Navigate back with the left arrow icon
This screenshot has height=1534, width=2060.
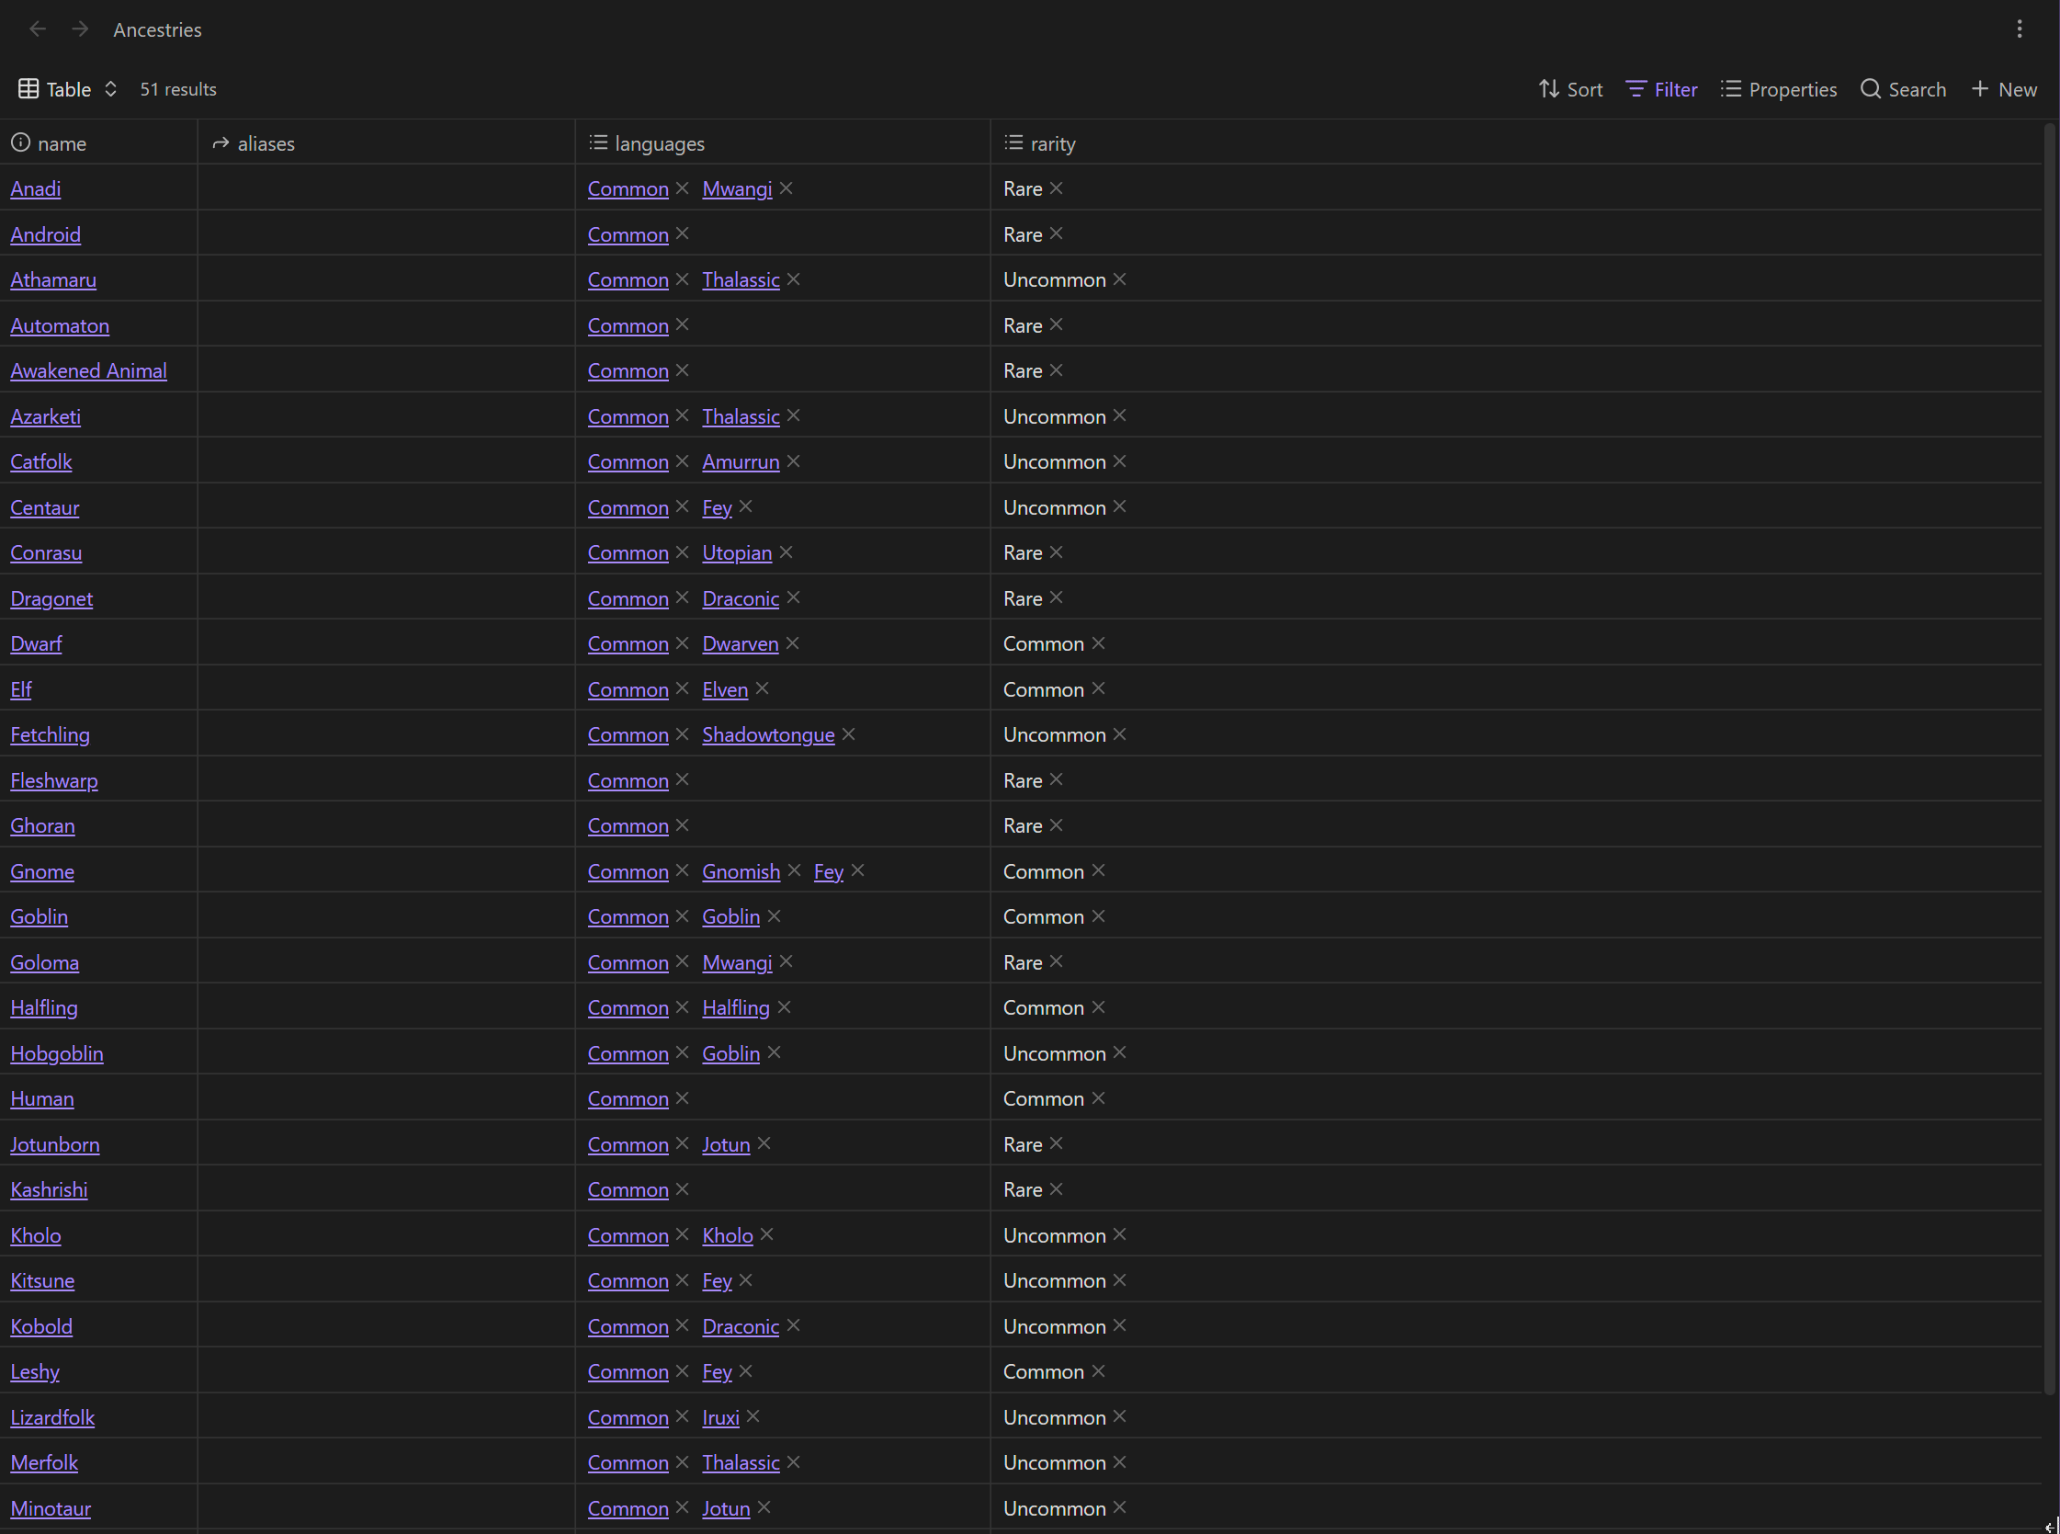click(38, 29)
